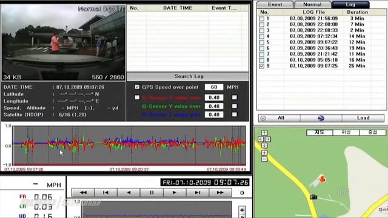Open the Event tab
This screenshot has width=388, height=218.
[275, 4]
